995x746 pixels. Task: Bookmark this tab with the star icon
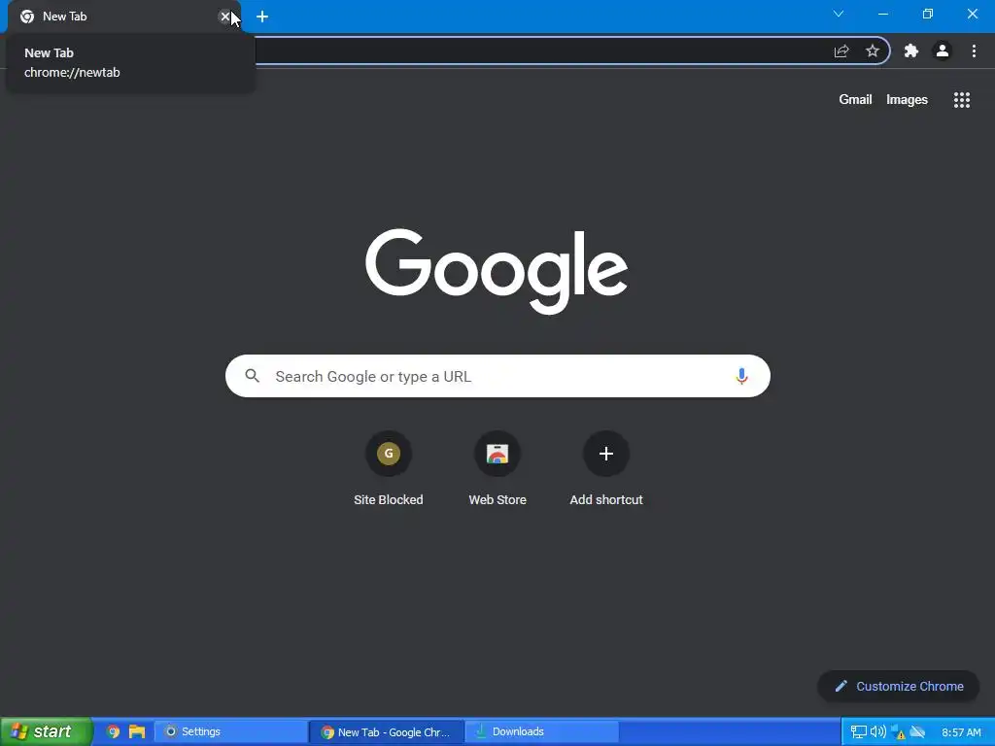(873, 51)
